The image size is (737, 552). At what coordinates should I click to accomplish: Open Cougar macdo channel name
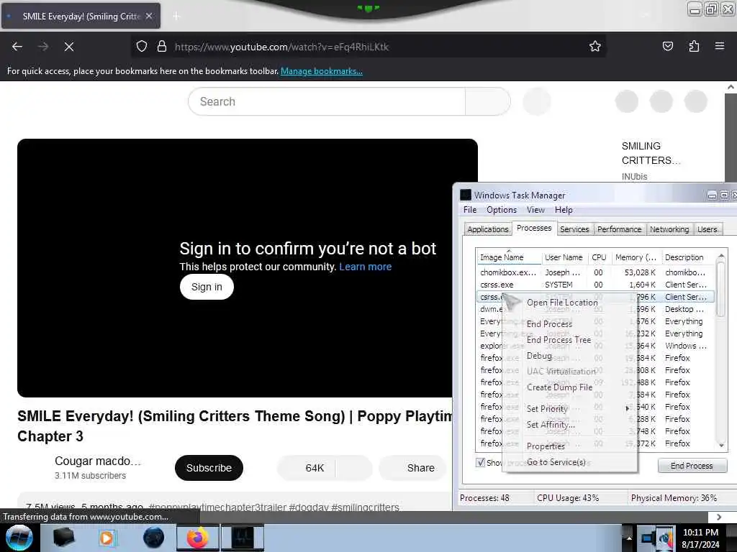98,461
